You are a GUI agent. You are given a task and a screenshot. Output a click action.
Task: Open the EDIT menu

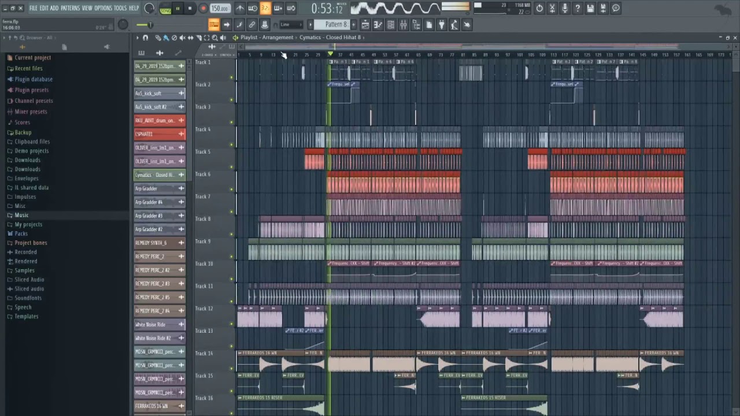(x=44, y=8)
